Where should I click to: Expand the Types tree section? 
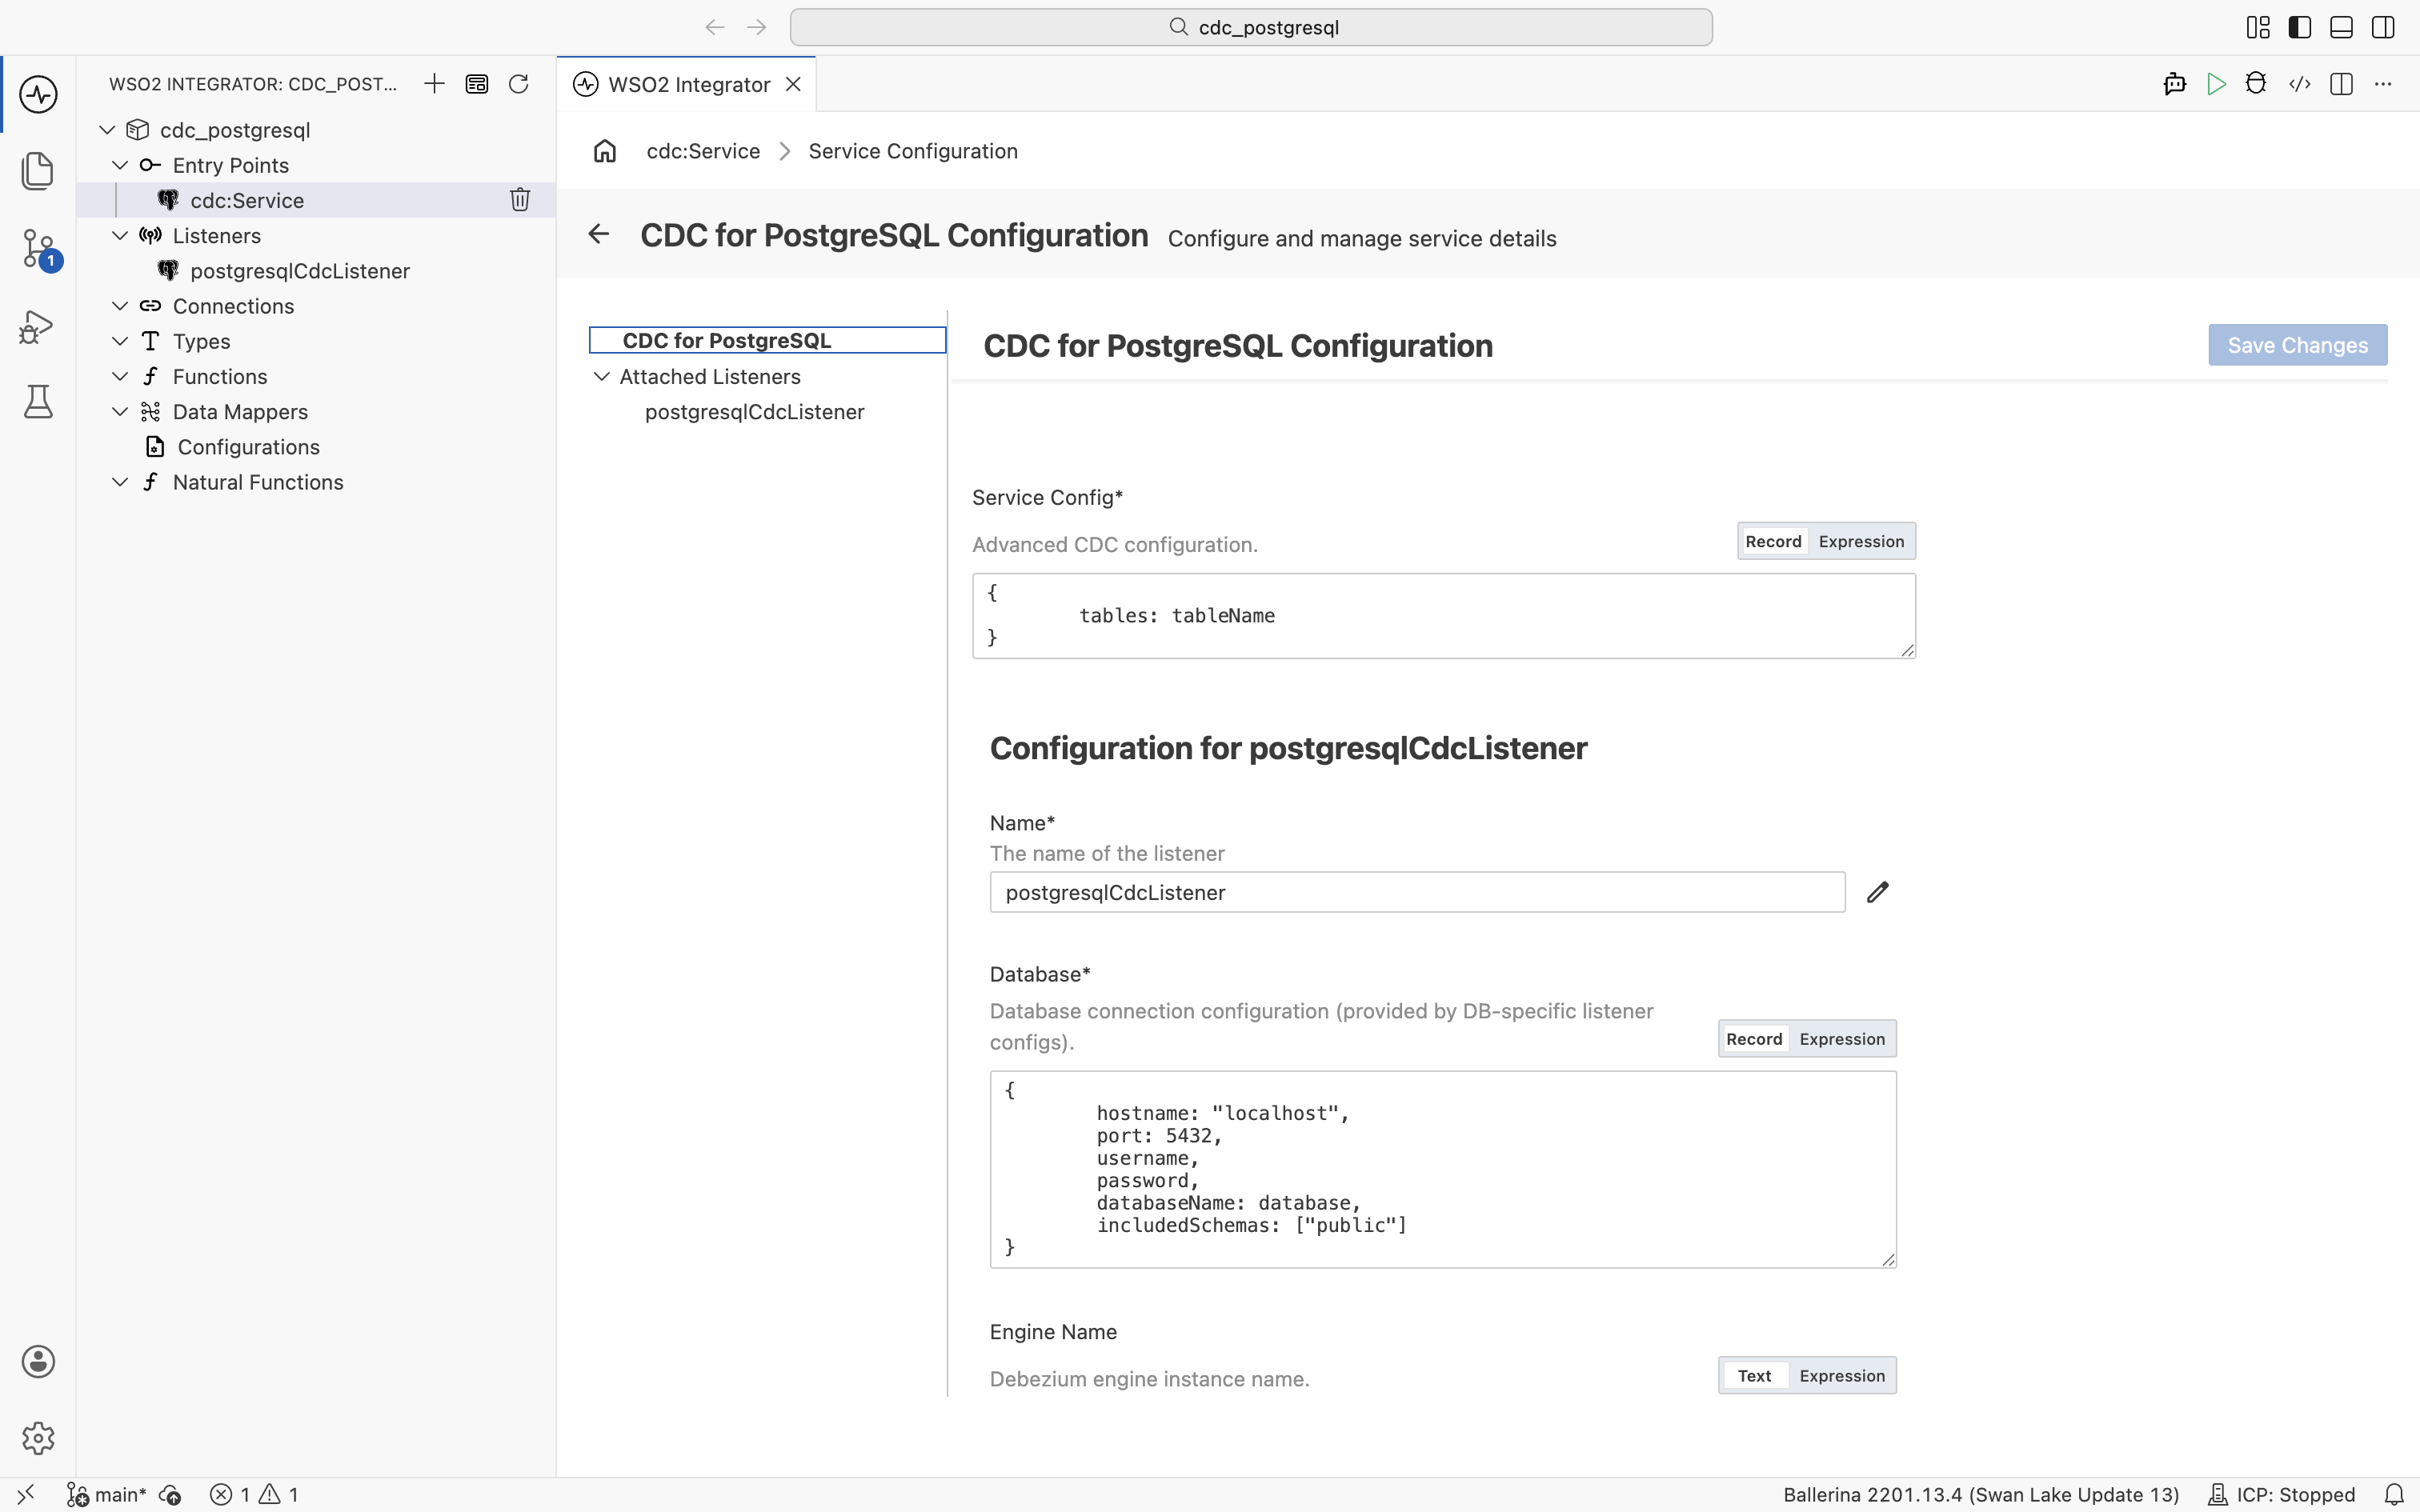pos(120,341)
